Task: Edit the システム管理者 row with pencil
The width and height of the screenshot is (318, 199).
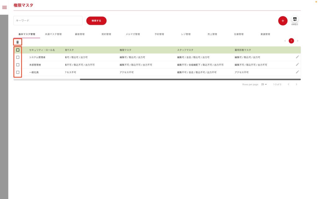Action: (x=297, y=57)
